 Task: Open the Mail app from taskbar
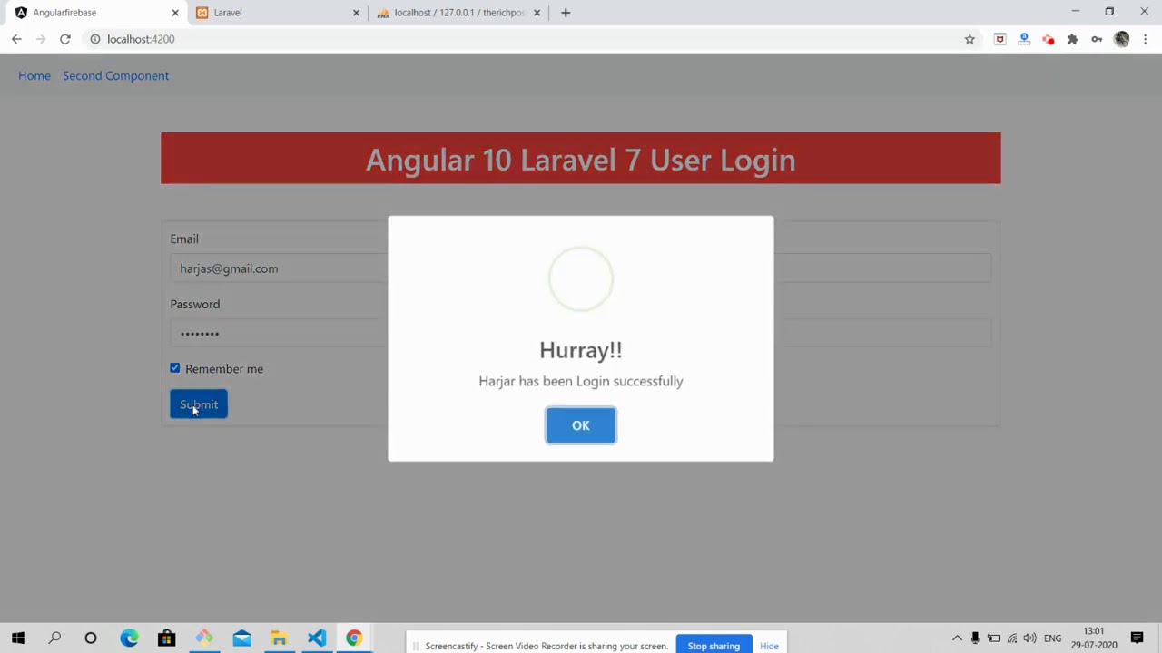click(x=241, y=638)
